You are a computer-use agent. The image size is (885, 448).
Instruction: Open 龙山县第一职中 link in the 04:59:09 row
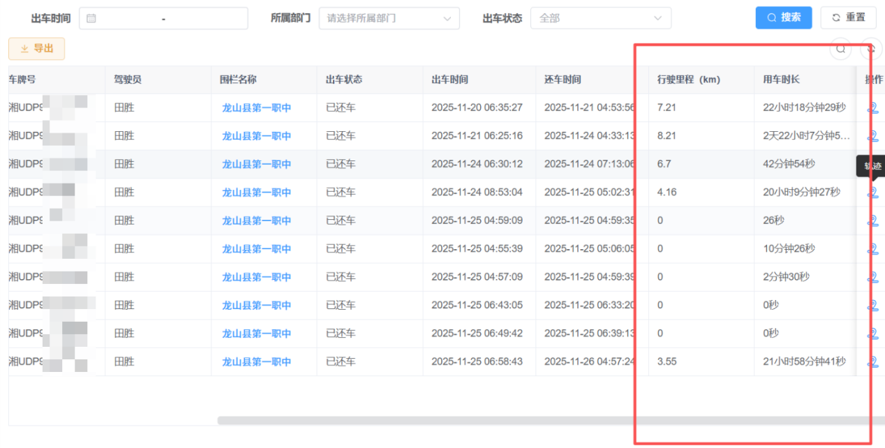[x=256, y=221]
